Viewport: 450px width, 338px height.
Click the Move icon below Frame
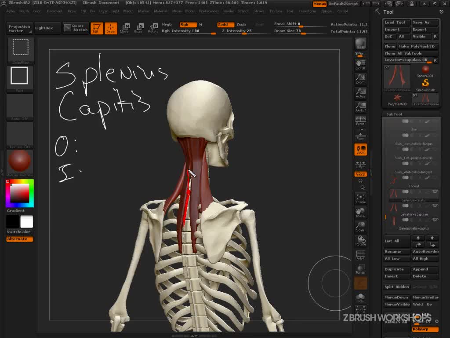360,213
